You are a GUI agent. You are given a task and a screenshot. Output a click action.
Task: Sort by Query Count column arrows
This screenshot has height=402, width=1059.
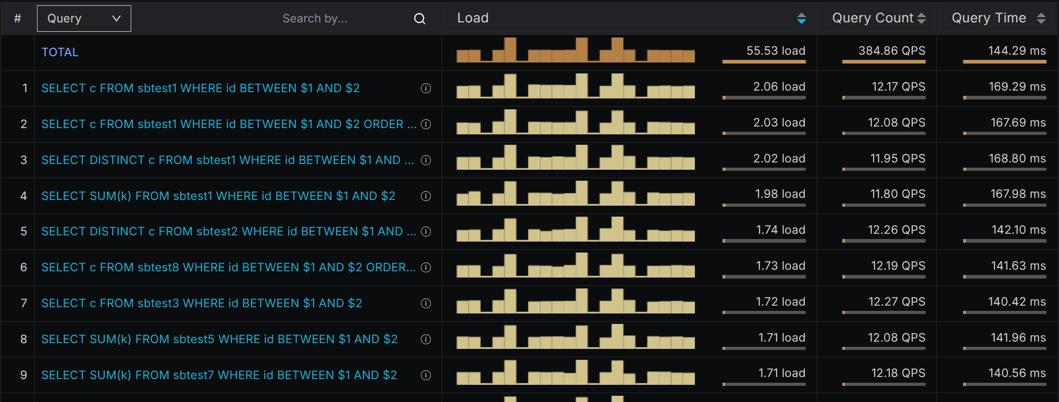click(921, 19)
